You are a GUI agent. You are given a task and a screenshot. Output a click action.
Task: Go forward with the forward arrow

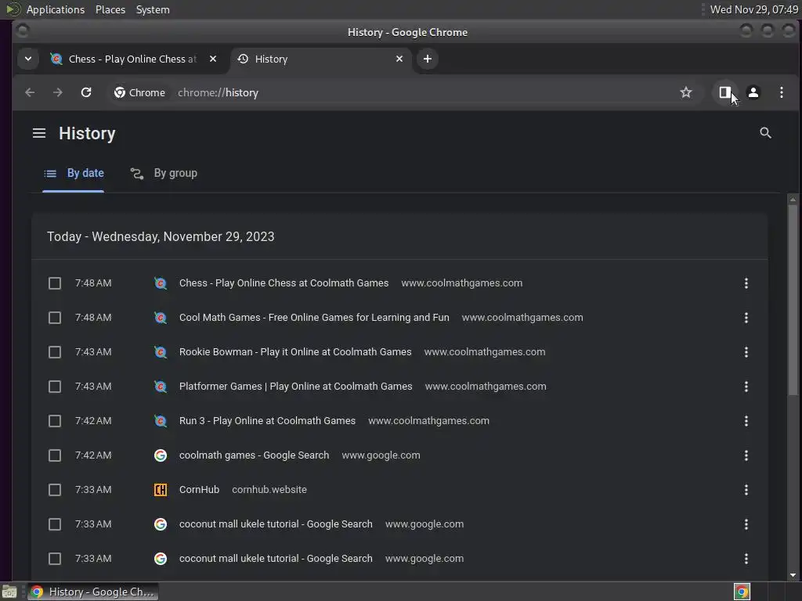pyautogui.click(x=58, y=92)
